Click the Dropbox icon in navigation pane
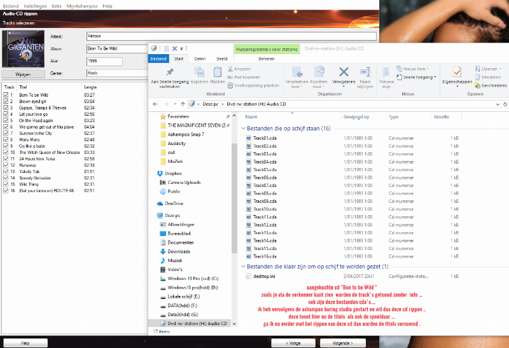Viewport: 509px width, 348px height. coord(159,173)
